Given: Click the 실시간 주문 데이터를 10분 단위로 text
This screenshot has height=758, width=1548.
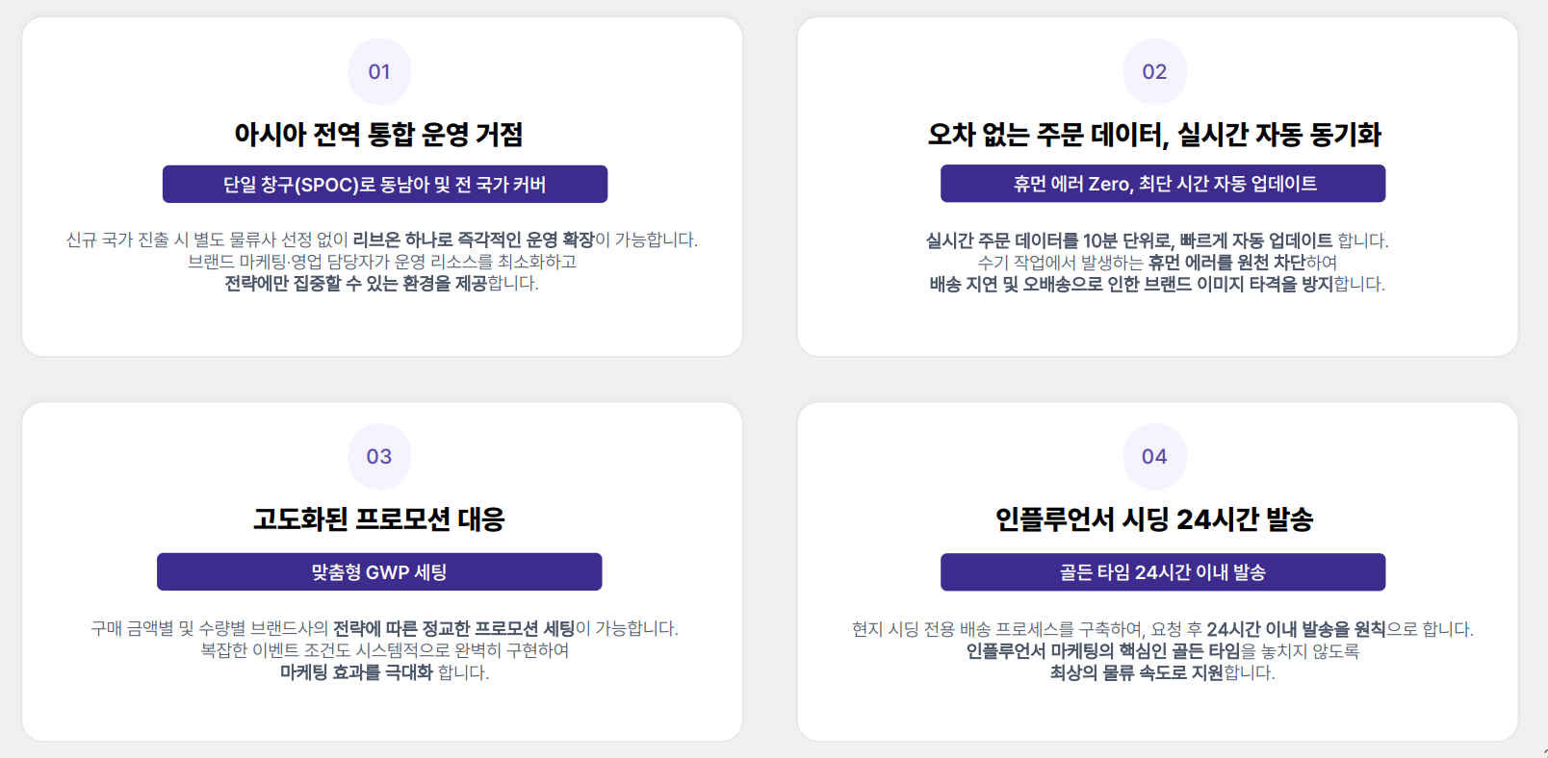Looking at the screenshot, I should 1050,240.
